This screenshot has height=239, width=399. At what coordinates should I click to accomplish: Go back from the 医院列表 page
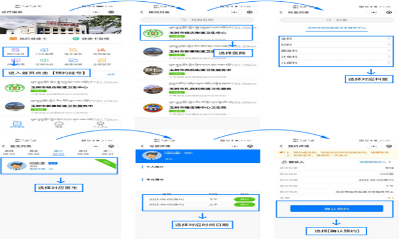pos(142,12)
